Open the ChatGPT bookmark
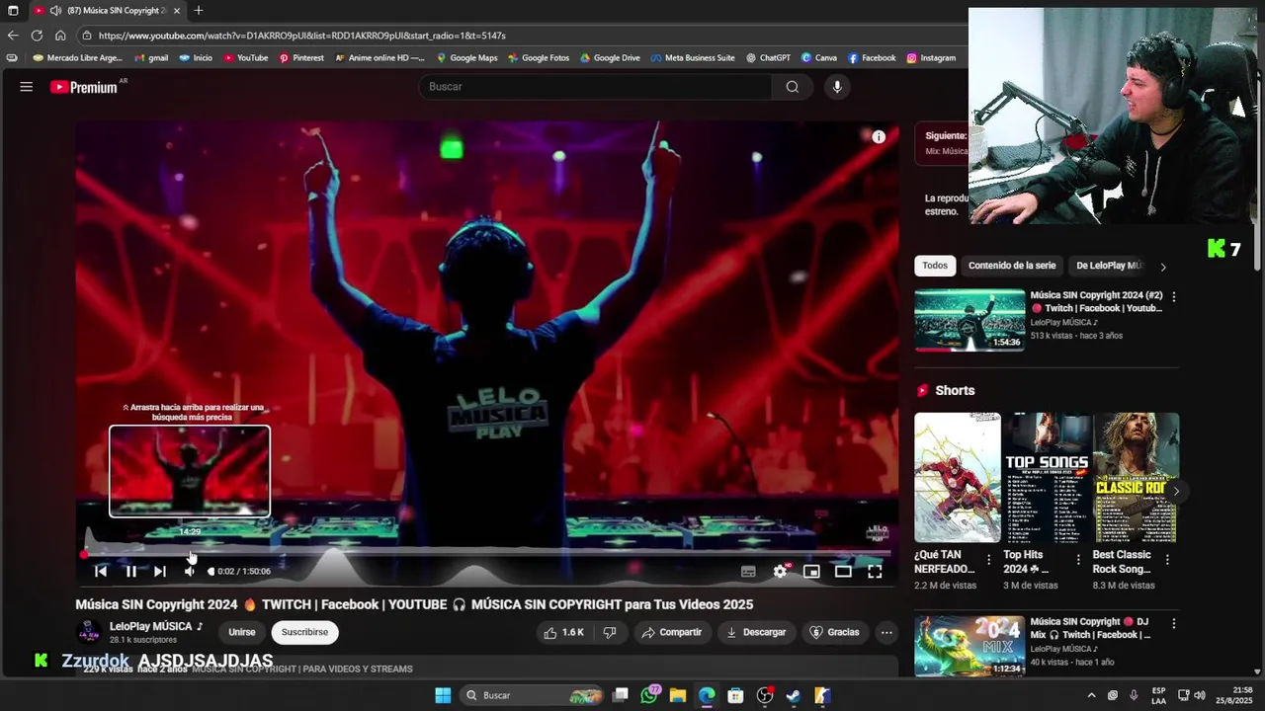1265x711 pixels. click(768, 58)
